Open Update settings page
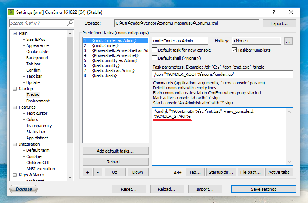The width and height of the screenshot is (308, 203). (33, 82)
